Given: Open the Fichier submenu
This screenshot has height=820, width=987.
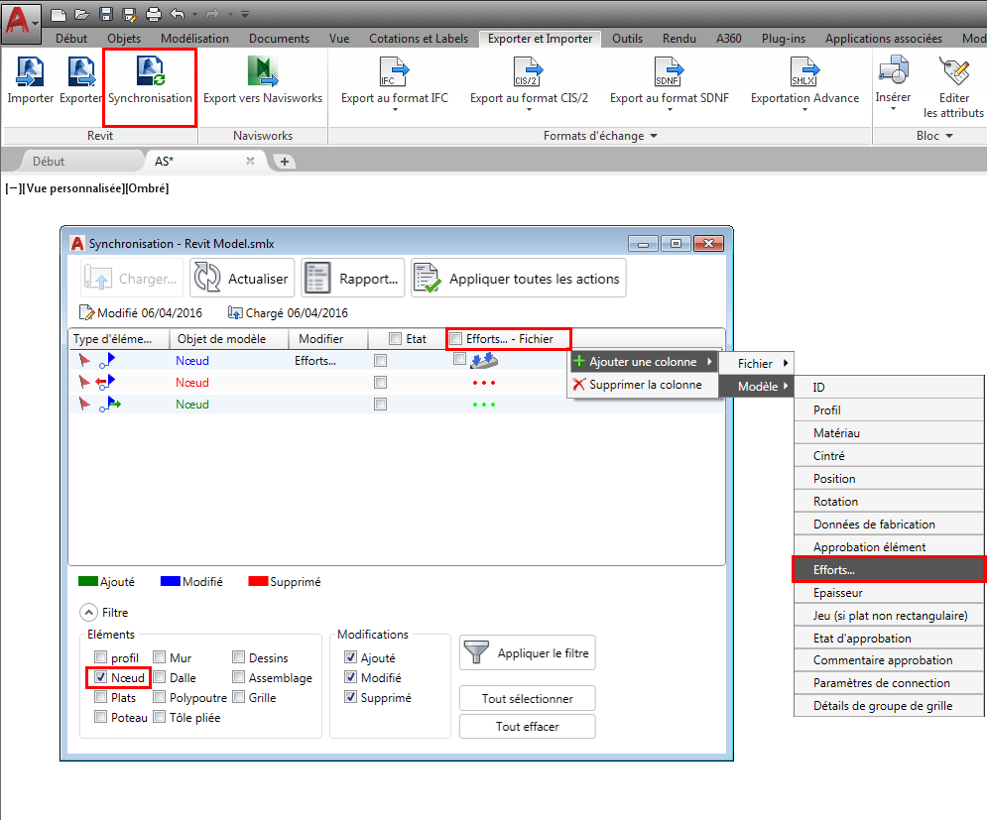Looking at the screenshot, I should pos(757,363).
